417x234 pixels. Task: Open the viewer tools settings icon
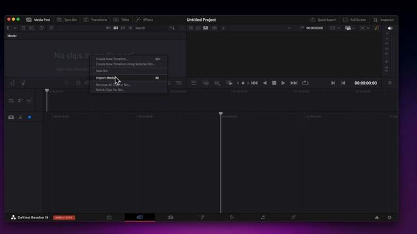[194, 83]
